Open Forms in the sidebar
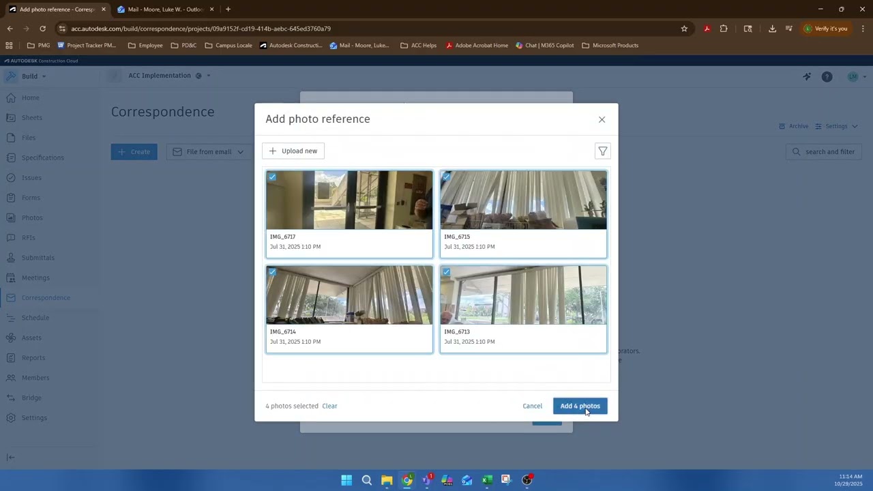This screenshot has height=491, width=873. coord(31,198)
